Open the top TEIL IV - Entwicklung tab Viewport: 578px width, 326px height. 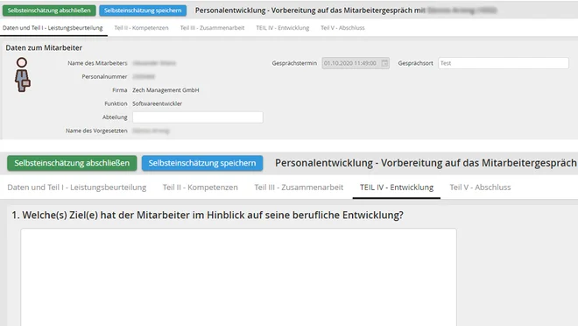283,28
